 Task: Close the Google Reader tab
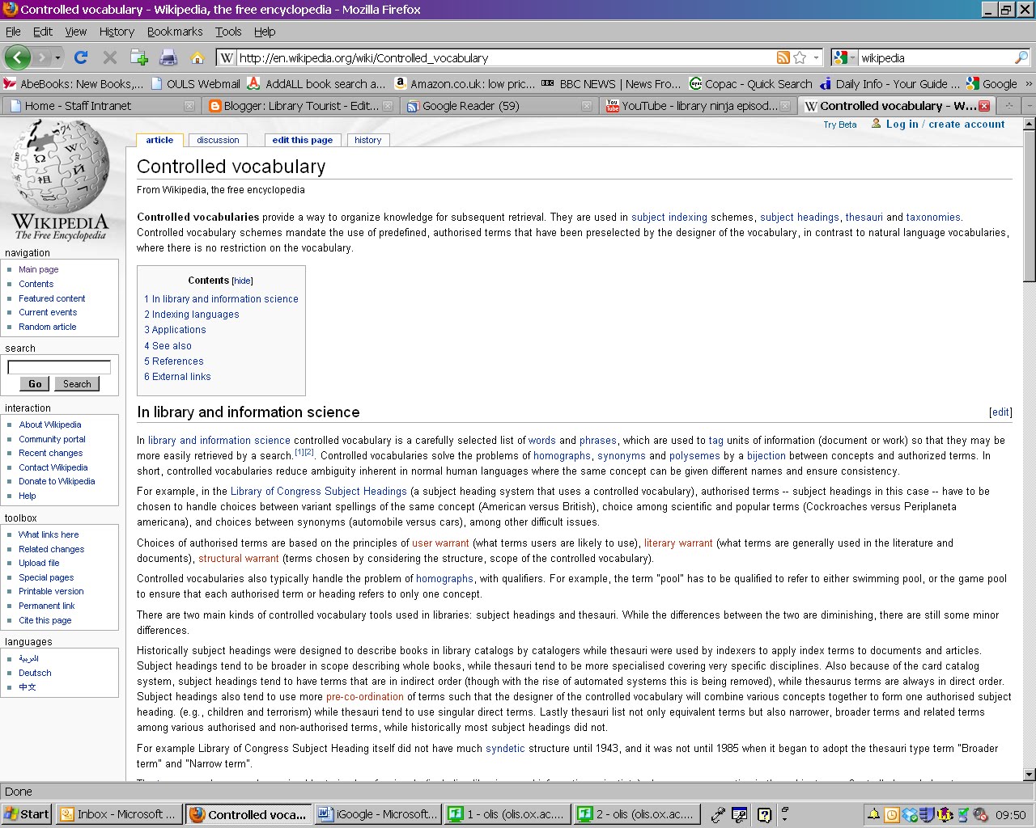(x=587, y=106)
